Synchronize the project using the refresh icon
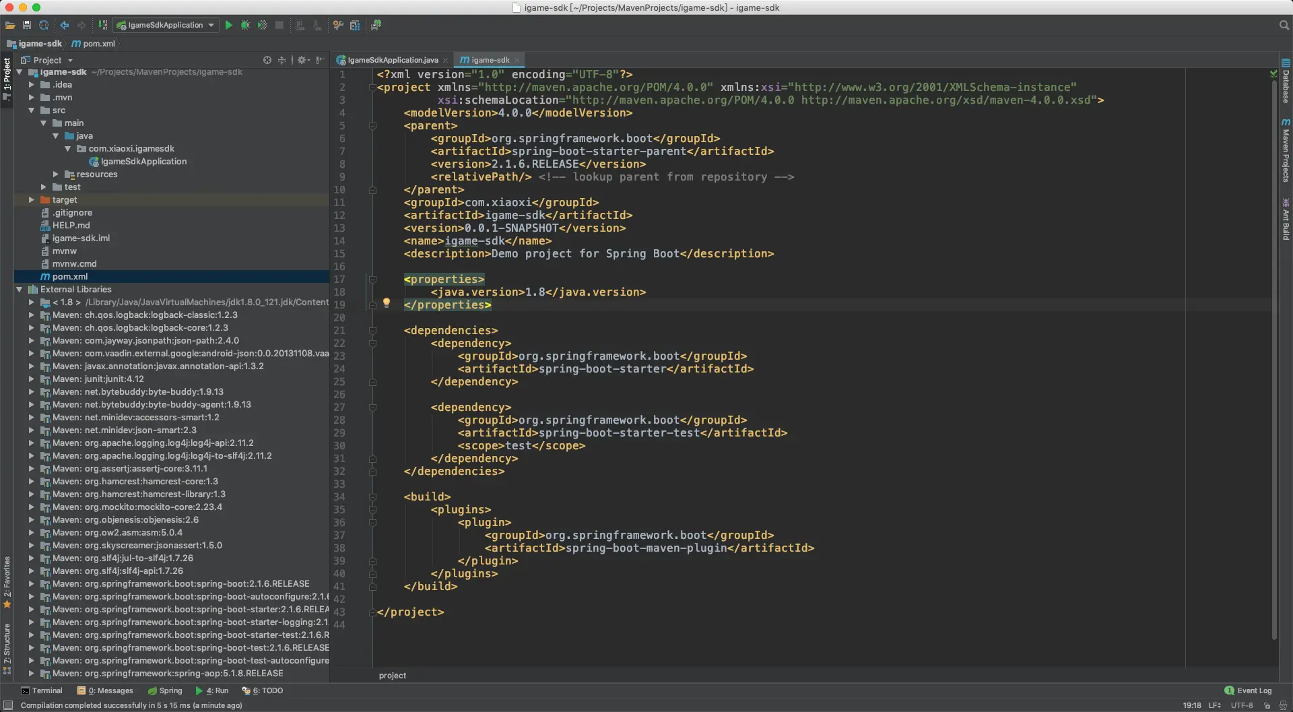 [44, 25]
